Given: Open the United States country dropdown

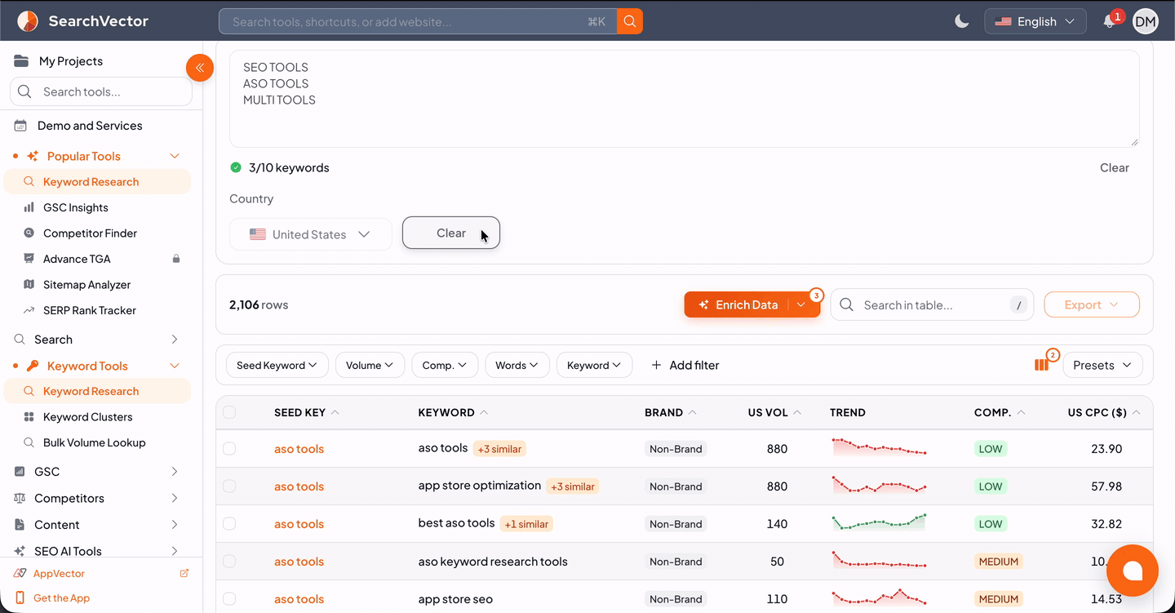Looking at the screenshot, I should 311,234.
